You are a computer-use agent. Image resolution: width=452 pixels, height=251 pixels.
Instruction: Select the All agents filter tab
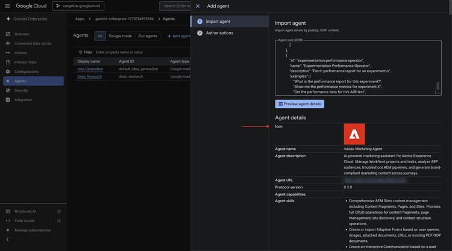(x=100, y=36)
